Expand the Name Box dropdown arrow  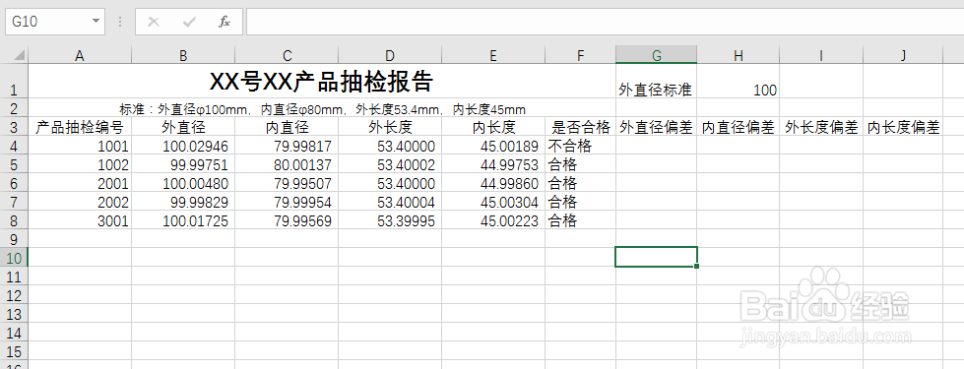click(96, 22)
